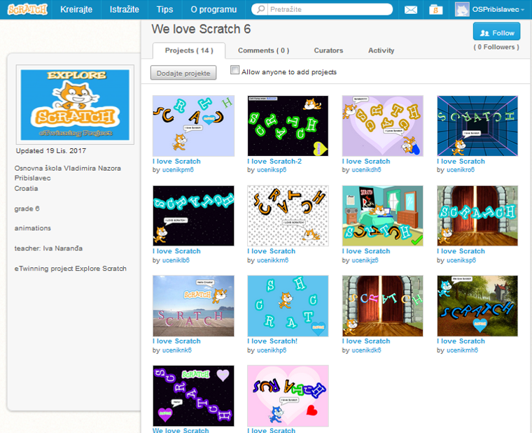The height and width of the screenshot is (433, 532).
Task: Open author link ucenikhp6
Action: point(272,350)
